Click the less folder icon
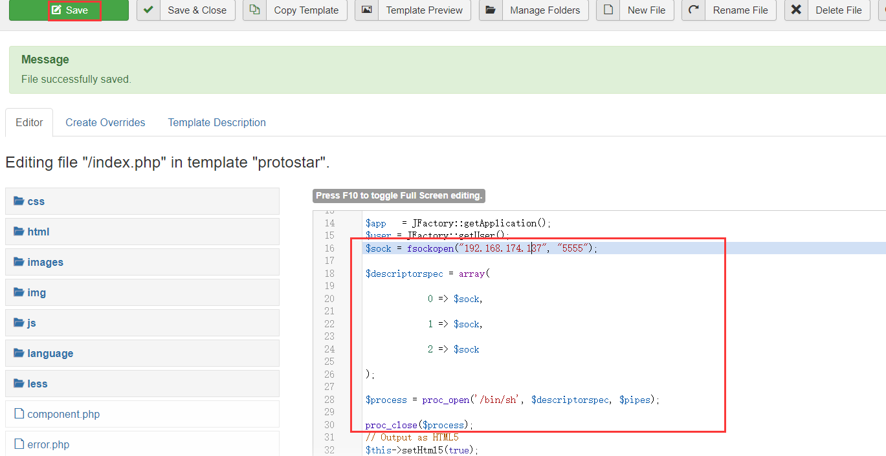 pos(19,384)
